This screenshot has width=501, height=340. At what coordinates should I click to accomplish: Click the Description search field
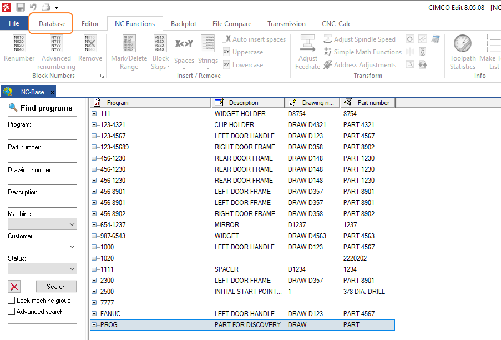click(x=42, y=202)
